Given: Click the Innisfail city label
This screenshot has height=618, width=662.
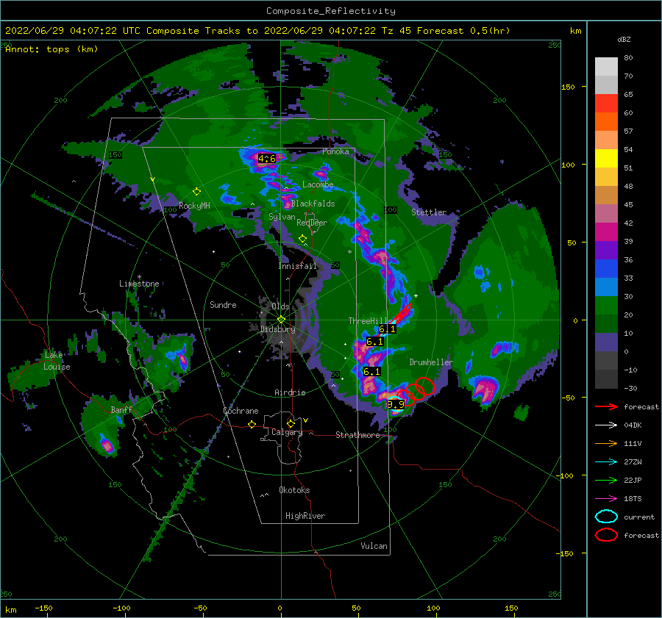Looking at the screenshot, I should click(297, 266).
